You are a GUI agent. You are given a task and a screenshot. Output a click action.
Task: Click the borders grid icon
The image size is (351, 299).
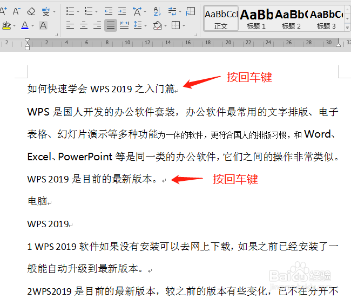(175, 25)
